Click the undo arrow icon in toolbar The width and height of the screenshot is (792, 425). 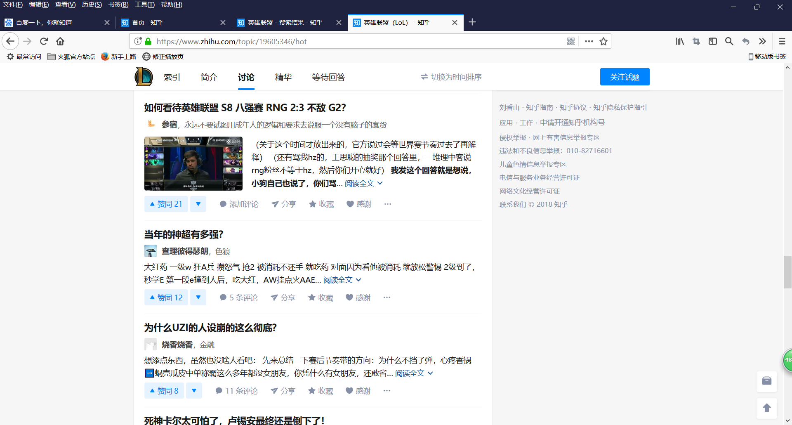[x=746, y=41]
